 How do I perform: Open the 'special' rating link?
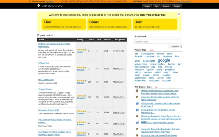[80, 52]
